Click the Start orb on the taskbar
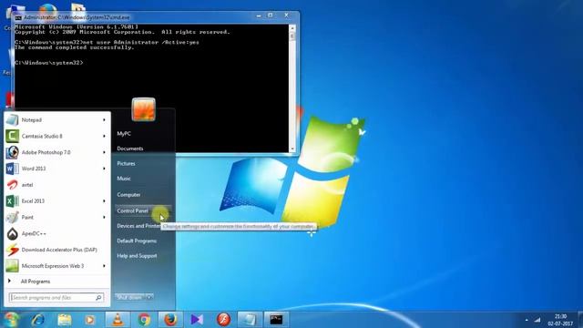The image size is (583, 328). [x=10, y=320]
